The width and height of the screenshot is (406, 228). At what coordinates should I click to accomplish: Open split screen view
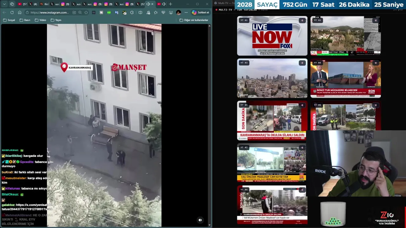tap(140, 12)
